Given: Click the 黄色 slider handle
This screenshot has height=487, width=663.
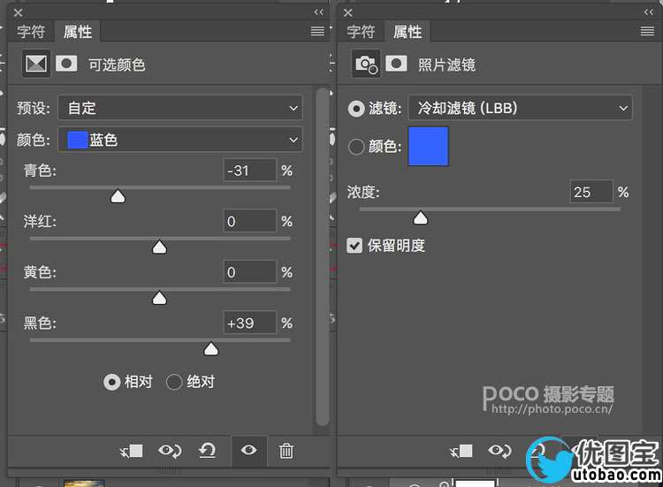Looking at the screenshot, I should (x=159, y=298).
